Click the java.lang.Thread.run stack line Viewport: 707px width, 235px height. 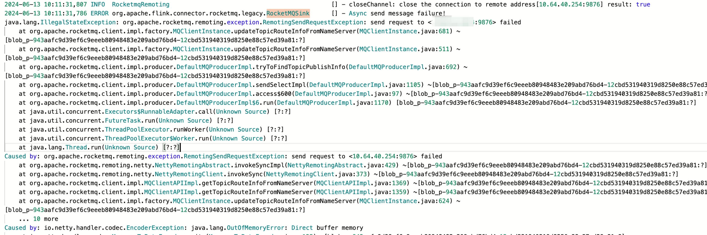pyautogui.click(x=99, y=147)
